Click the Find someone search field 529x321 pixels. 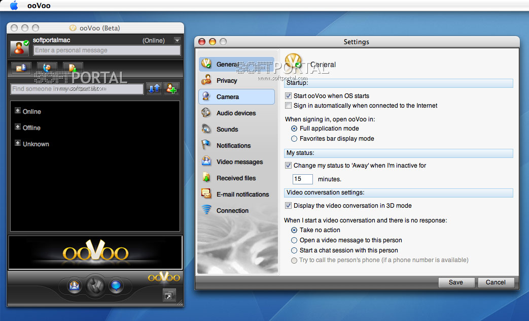77,89
